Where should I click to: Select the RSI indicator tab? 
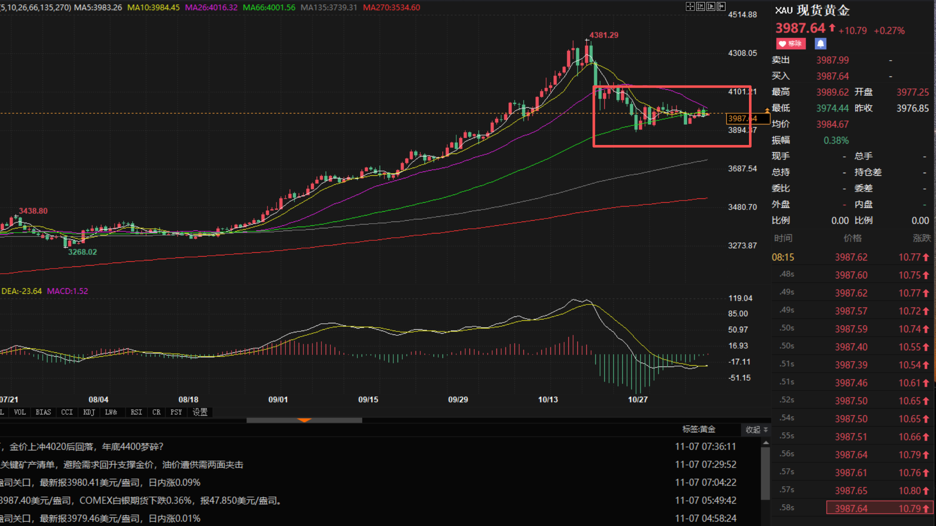point(136,412)
